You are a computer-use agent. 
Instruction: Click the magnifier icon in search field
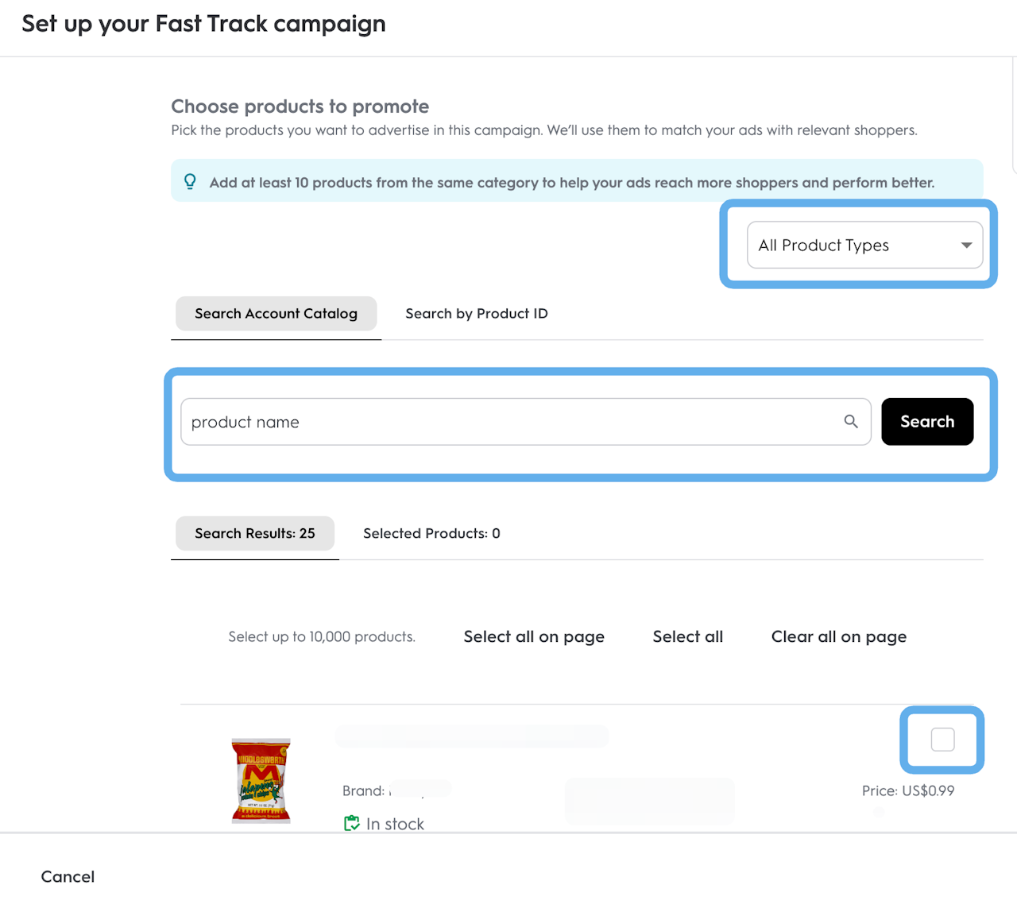pyautogui.click(x=851, y=422)
